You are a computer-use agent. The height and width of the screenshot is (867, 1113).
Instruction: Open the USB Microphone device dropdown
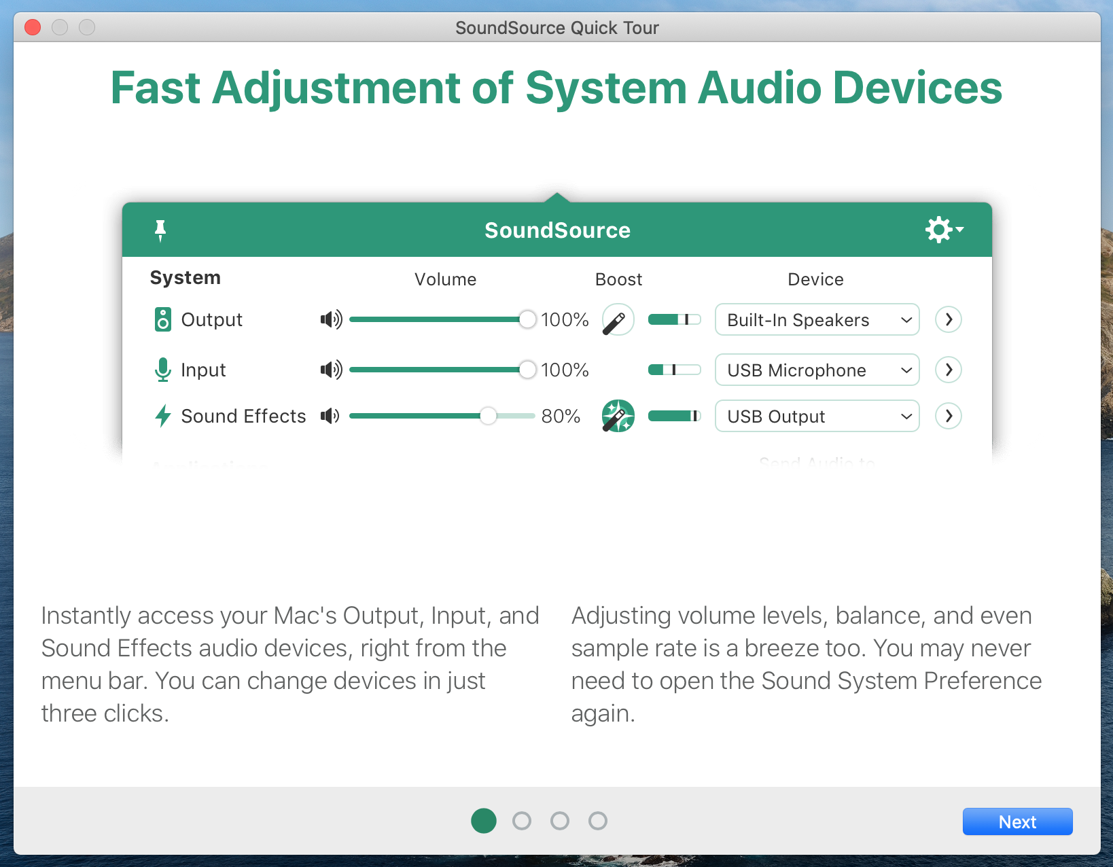tap(817, 370)
